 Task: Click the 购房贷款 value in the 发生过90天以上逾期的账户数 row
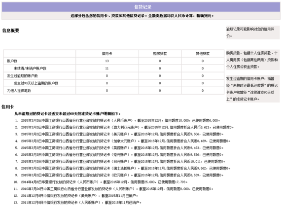160,83
